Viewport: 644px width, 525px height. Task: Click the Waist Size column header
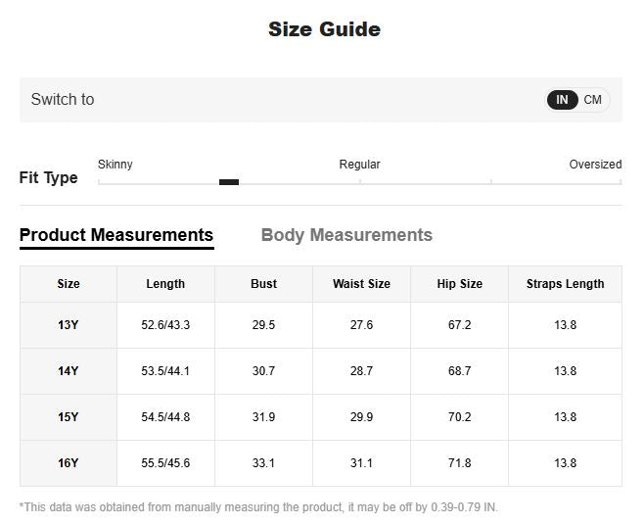[361, 284]
